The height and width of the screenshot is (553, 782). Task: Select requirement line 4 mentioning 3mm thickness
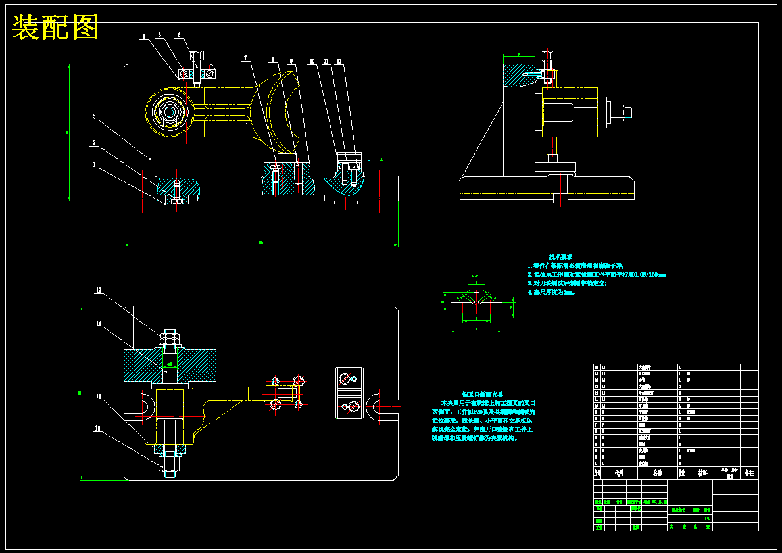(552, 292)
